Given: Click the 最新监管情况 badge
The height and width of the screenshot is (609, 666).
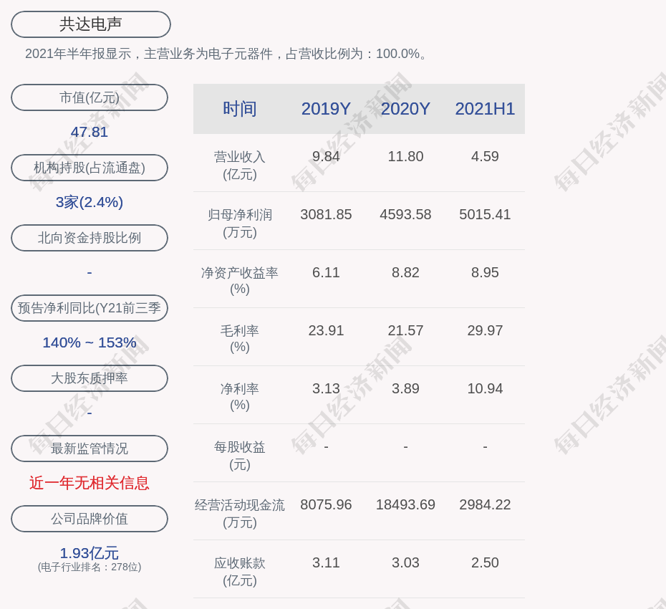Looking at the screenshot, I should (90, 449).
